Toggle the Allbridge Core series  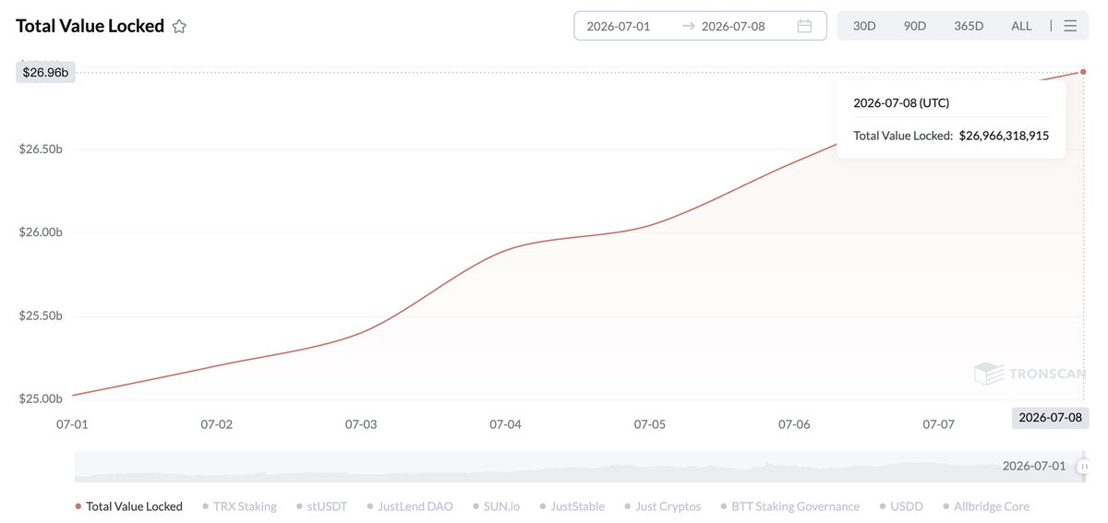pyautogui.click(x=985, y=506)
